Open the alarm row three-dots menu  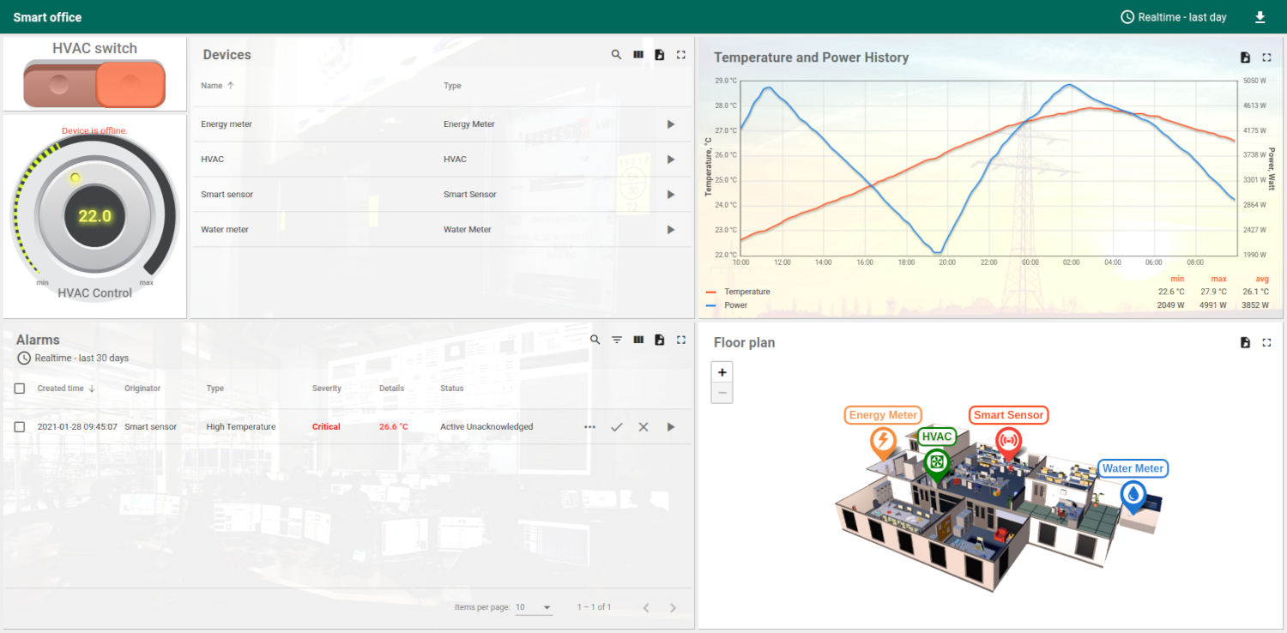[589, 427]
